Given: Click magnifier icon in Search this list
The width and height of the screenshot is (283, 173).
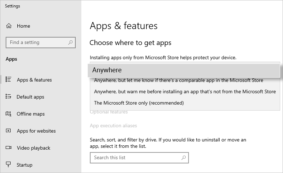Looking at the screenshot, I should point(183,158).
